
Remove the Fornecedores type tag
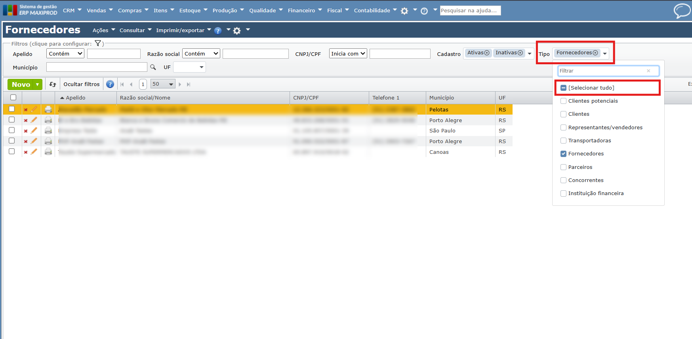coord(595,53)
